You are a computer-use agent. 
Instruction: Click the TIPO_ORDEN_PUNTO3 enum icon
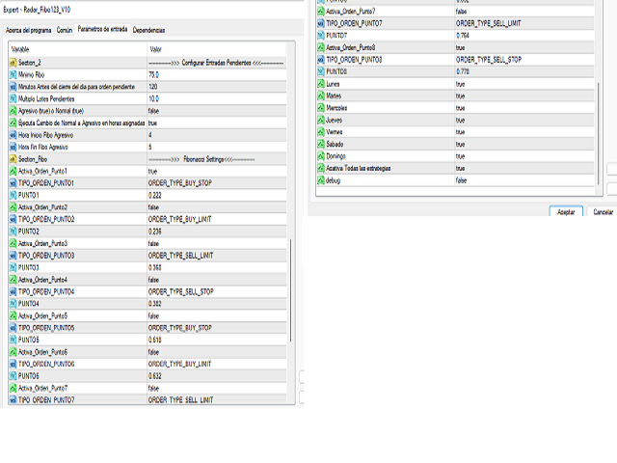pos(13,256)
